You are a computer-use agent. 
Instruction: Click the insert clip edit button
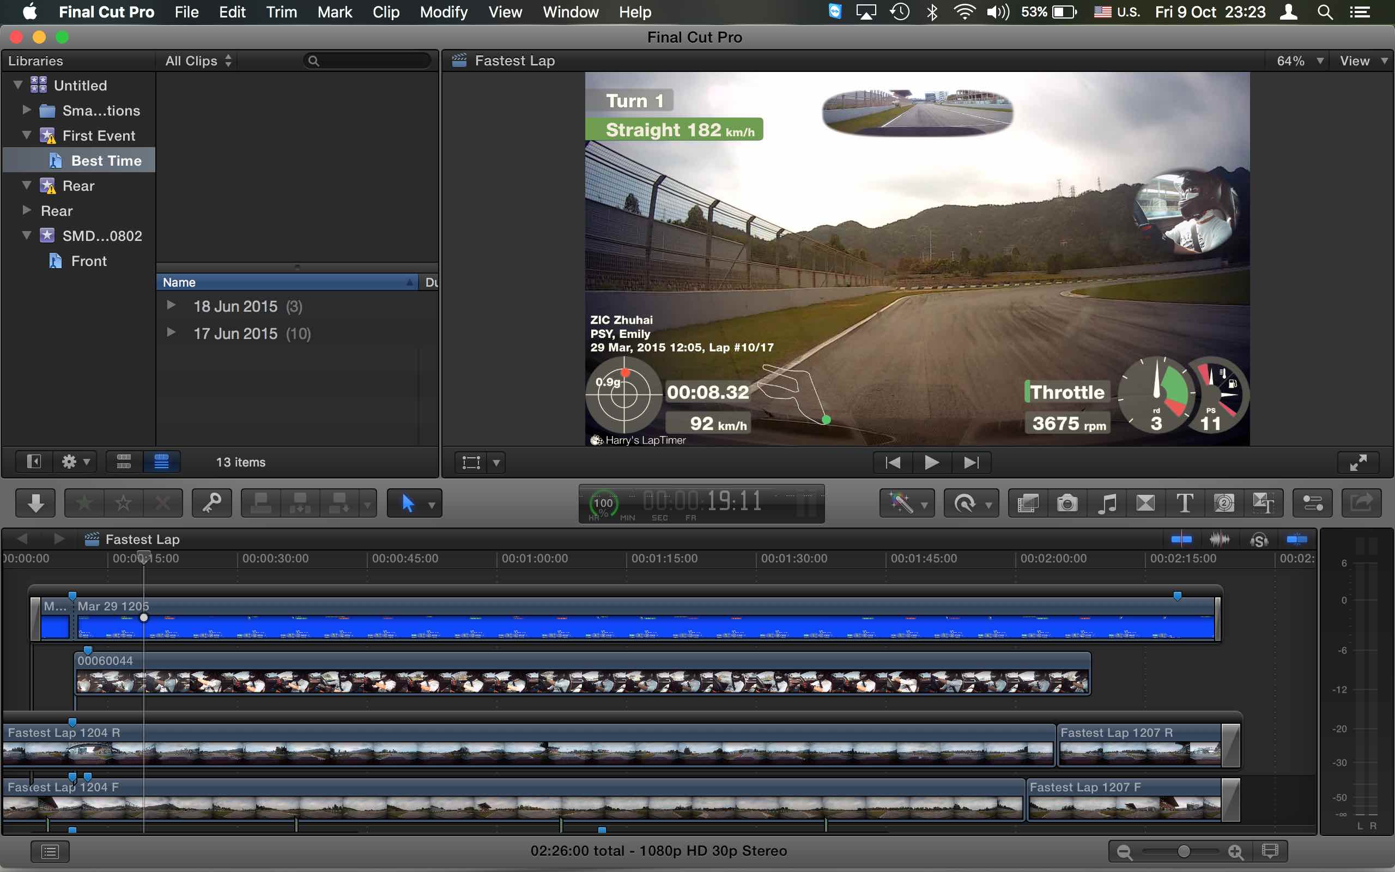click(x=300, y=503)
